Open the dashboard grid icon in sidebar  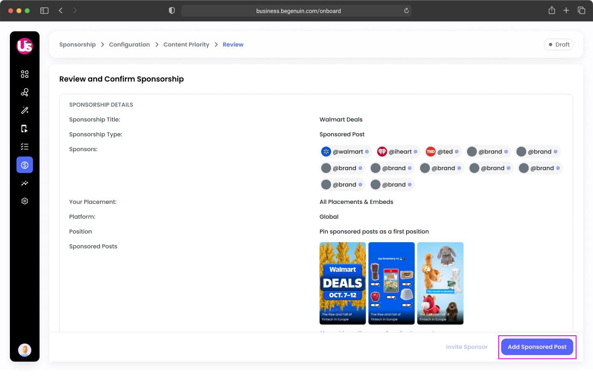click(x=25, y=74)
